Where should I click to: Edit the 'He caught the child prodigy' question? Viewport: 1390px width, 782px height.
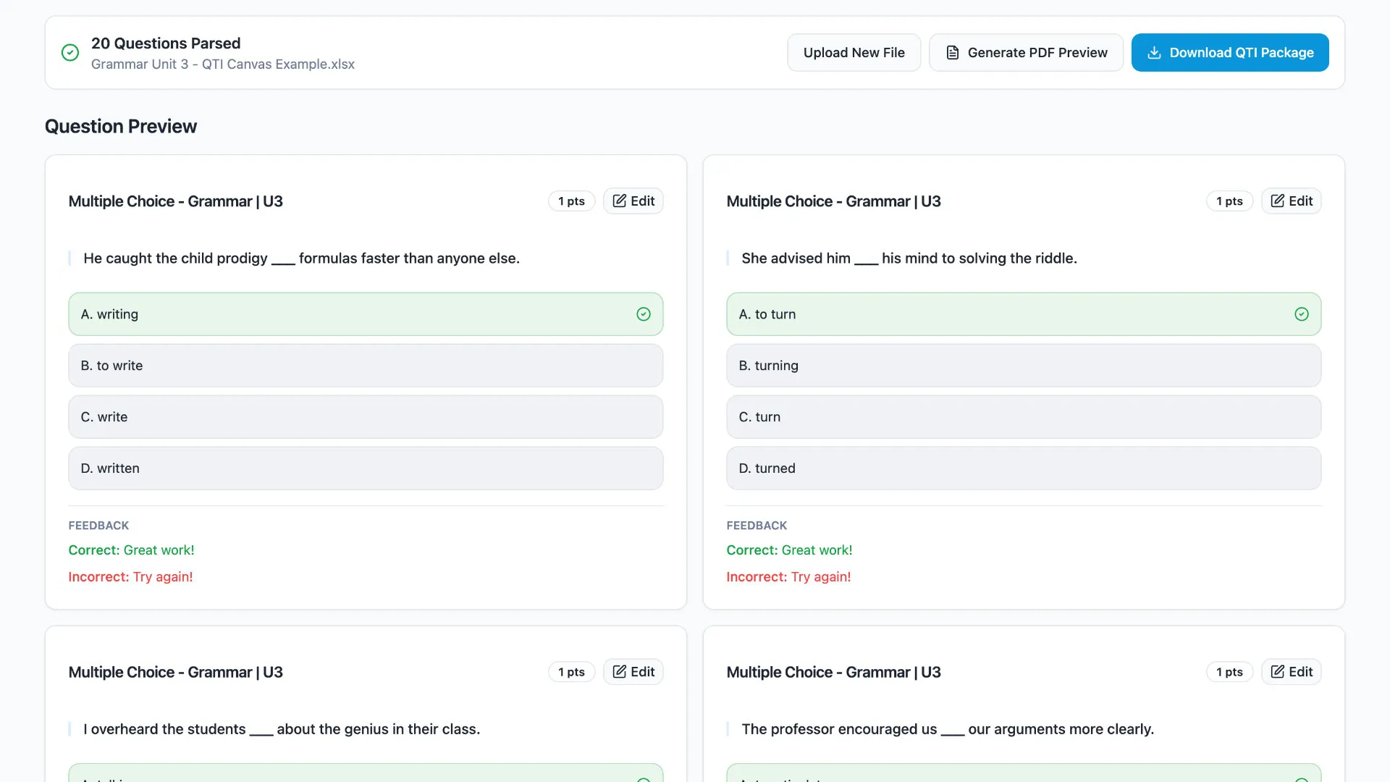pos(633,201)
